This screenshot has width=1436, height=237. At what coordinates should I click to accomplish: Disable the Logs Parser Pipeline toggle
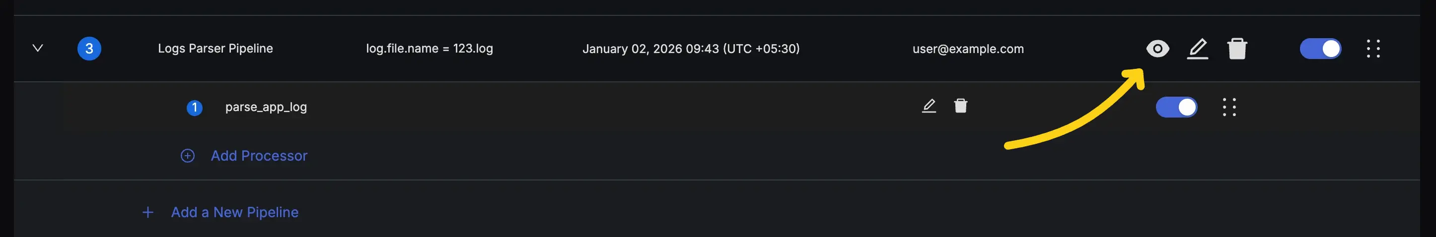(1321, 49)
